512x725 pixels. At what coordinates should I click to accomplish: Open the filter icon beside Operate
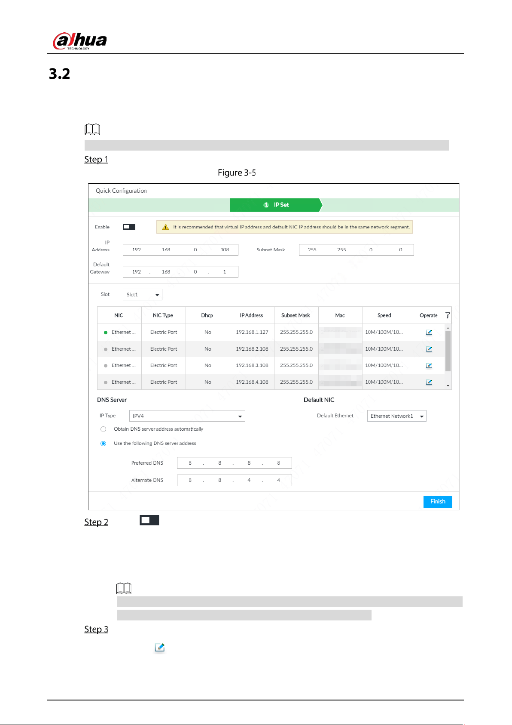(x=448, y=315)
